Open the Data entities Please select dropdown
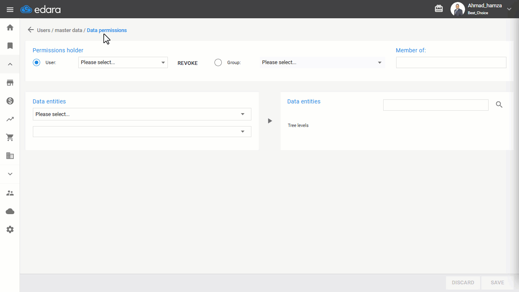 tap(142, 114)
